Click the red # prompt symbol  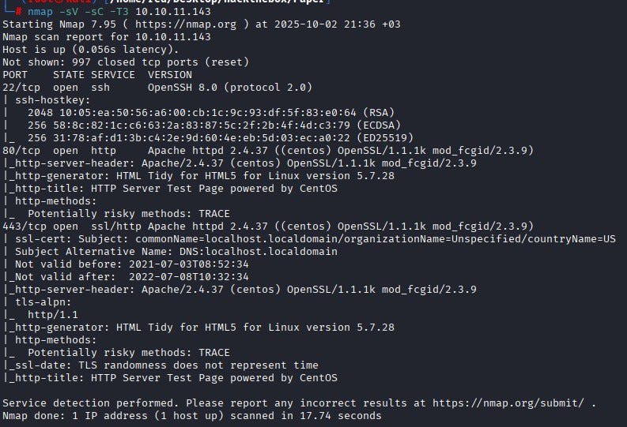coord(17,13)
